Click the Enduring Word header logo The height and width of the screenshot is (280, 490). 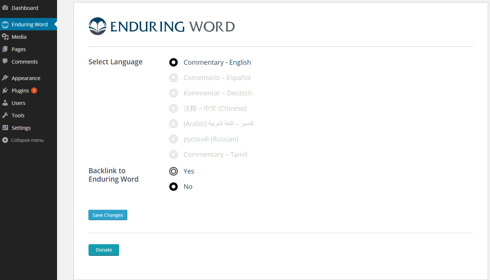tap(162, 26)
